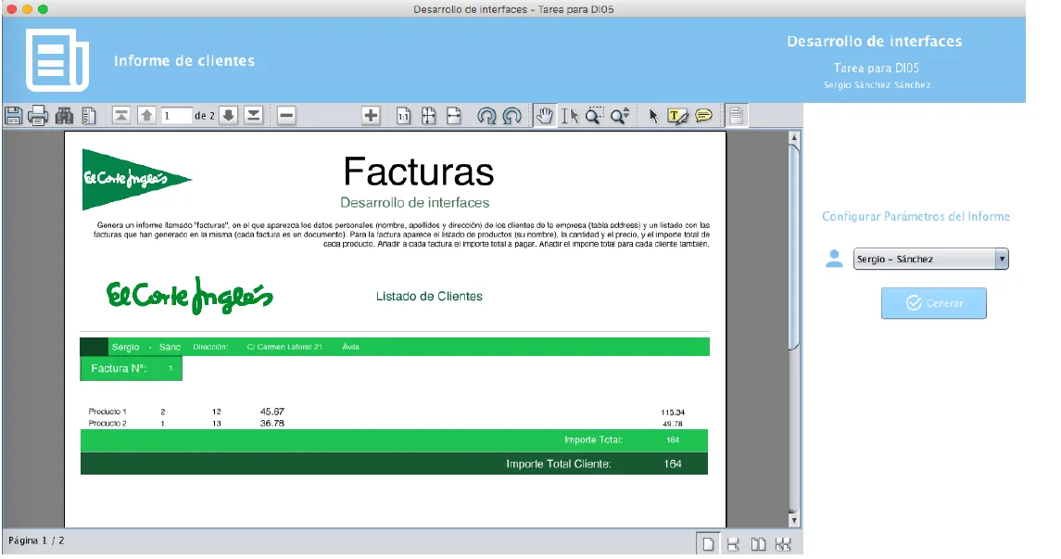Screen dimensions: 1061x559
Task: Click the print icon in the viewer toolbar
Action: [38, 116]
